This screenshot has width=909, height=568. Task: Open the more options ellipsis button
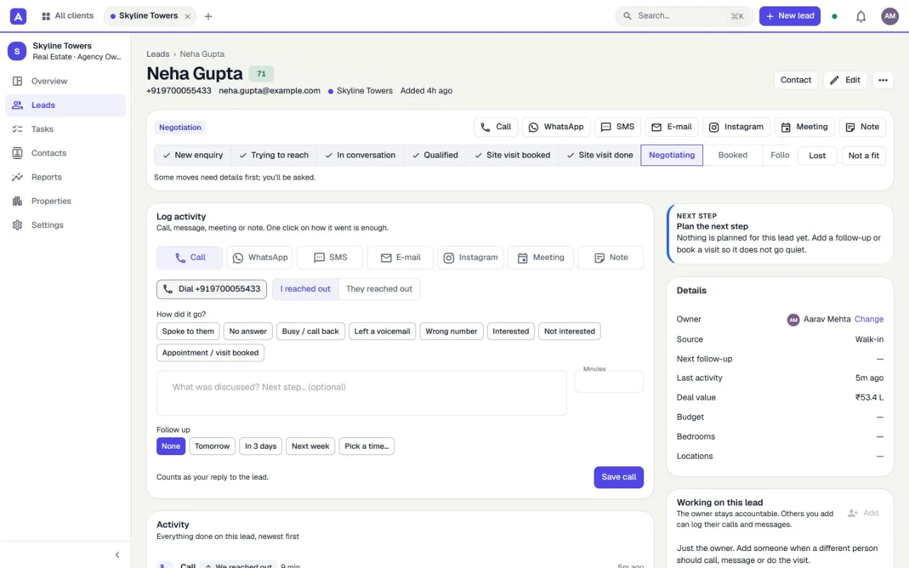883,80
